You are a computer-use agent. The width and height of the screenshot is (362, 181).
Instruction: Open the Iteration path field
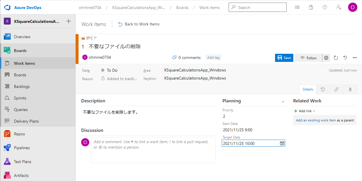tap(195, 78)
